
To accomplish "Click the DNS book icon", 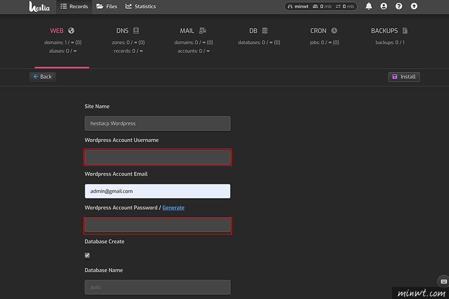I will (136, 31).
